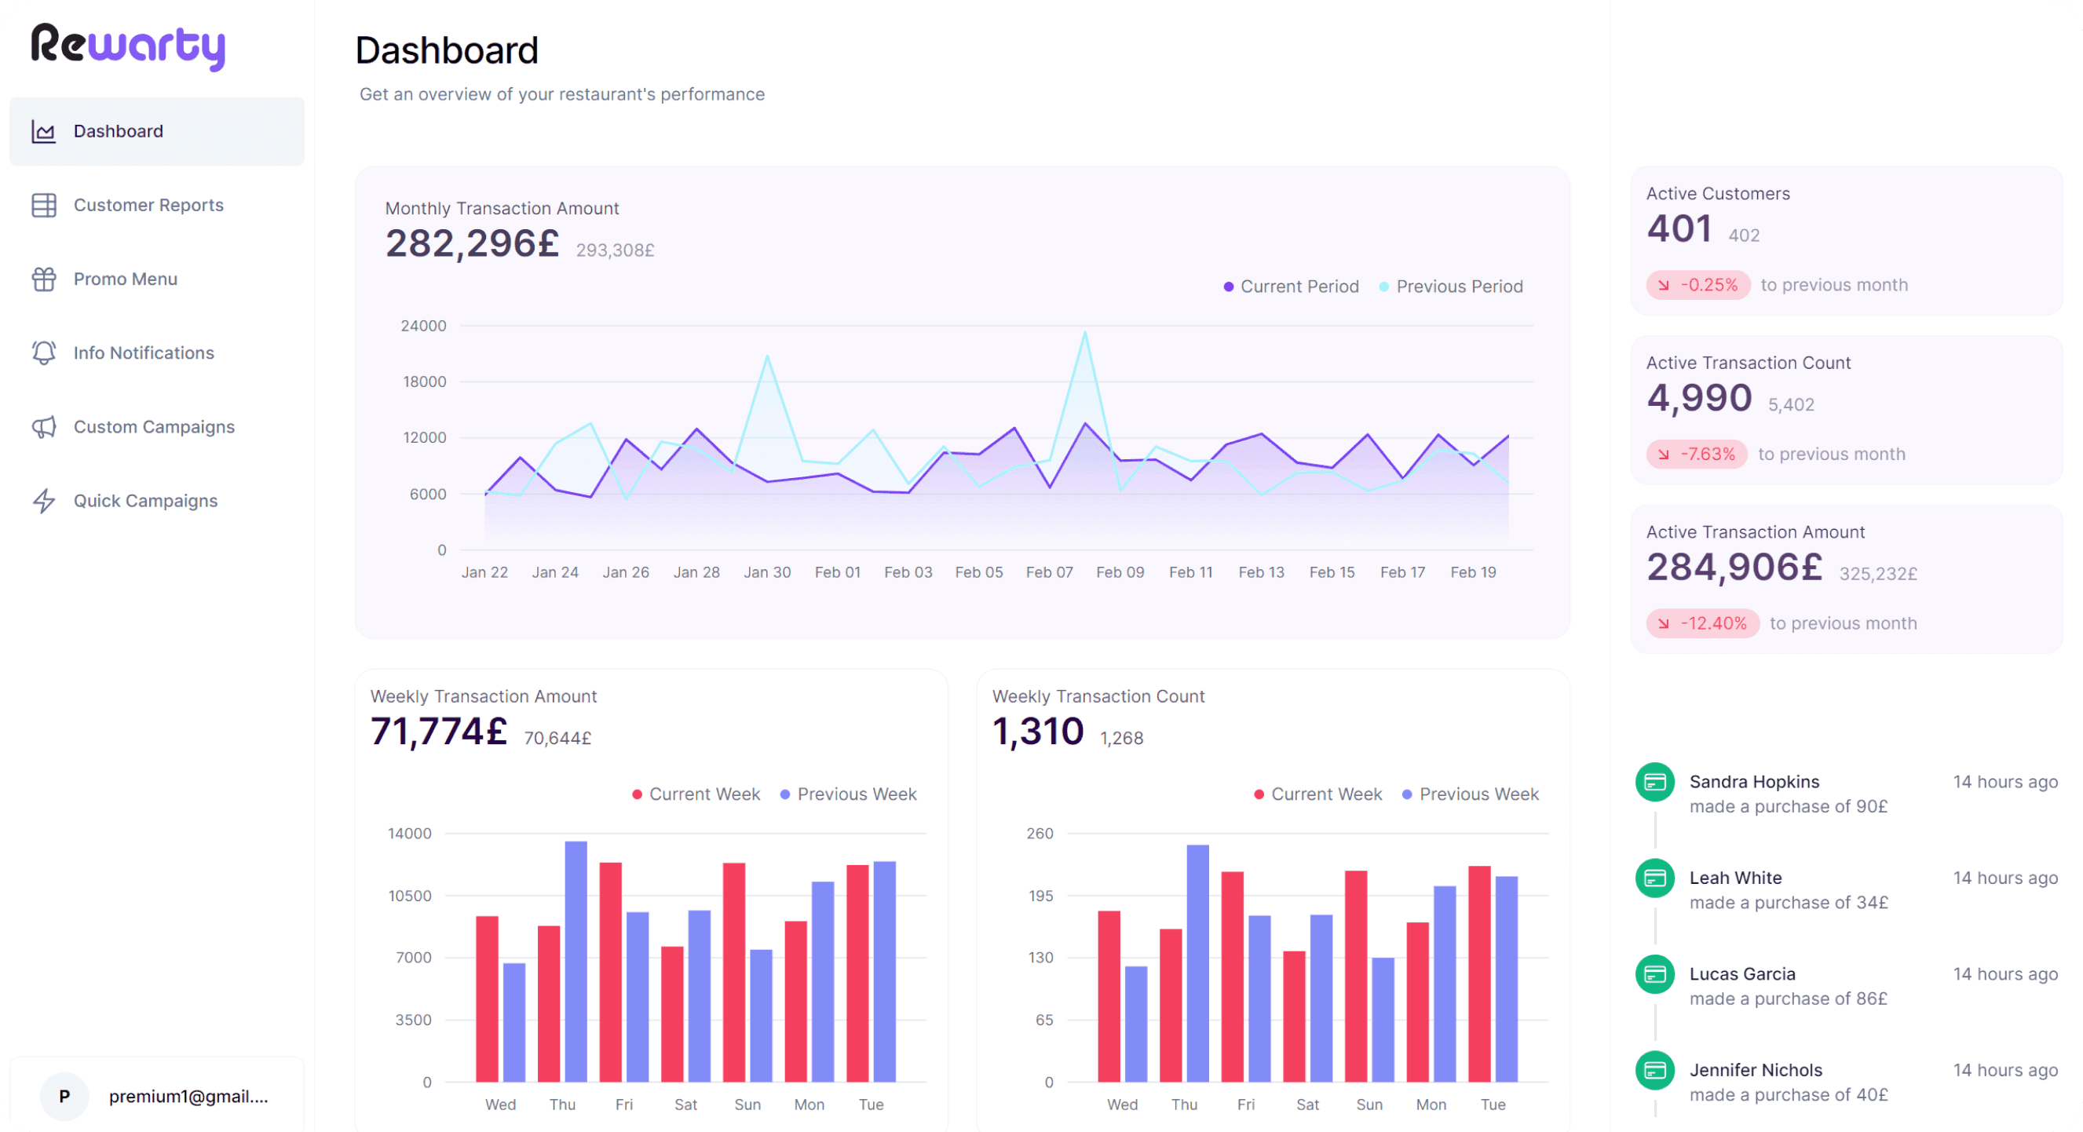Click the Sandra Hopkins name

[x=1755, y=782]
